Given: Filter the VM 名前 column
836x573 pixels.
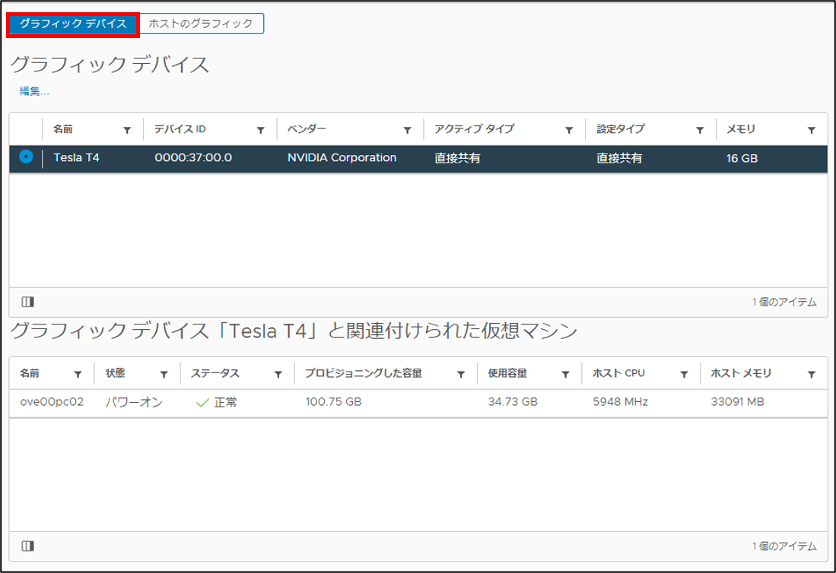Looking at the screenshot, I should click(78, 375).
